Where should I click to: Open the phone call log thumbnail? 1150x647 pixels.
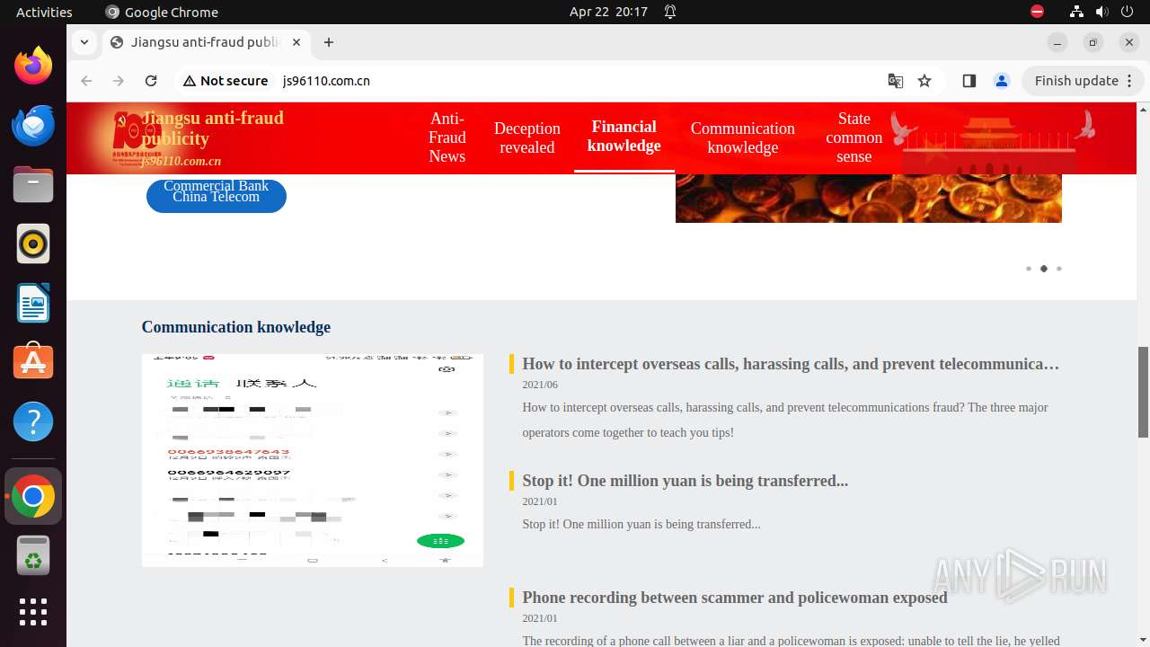coord(313,460)
